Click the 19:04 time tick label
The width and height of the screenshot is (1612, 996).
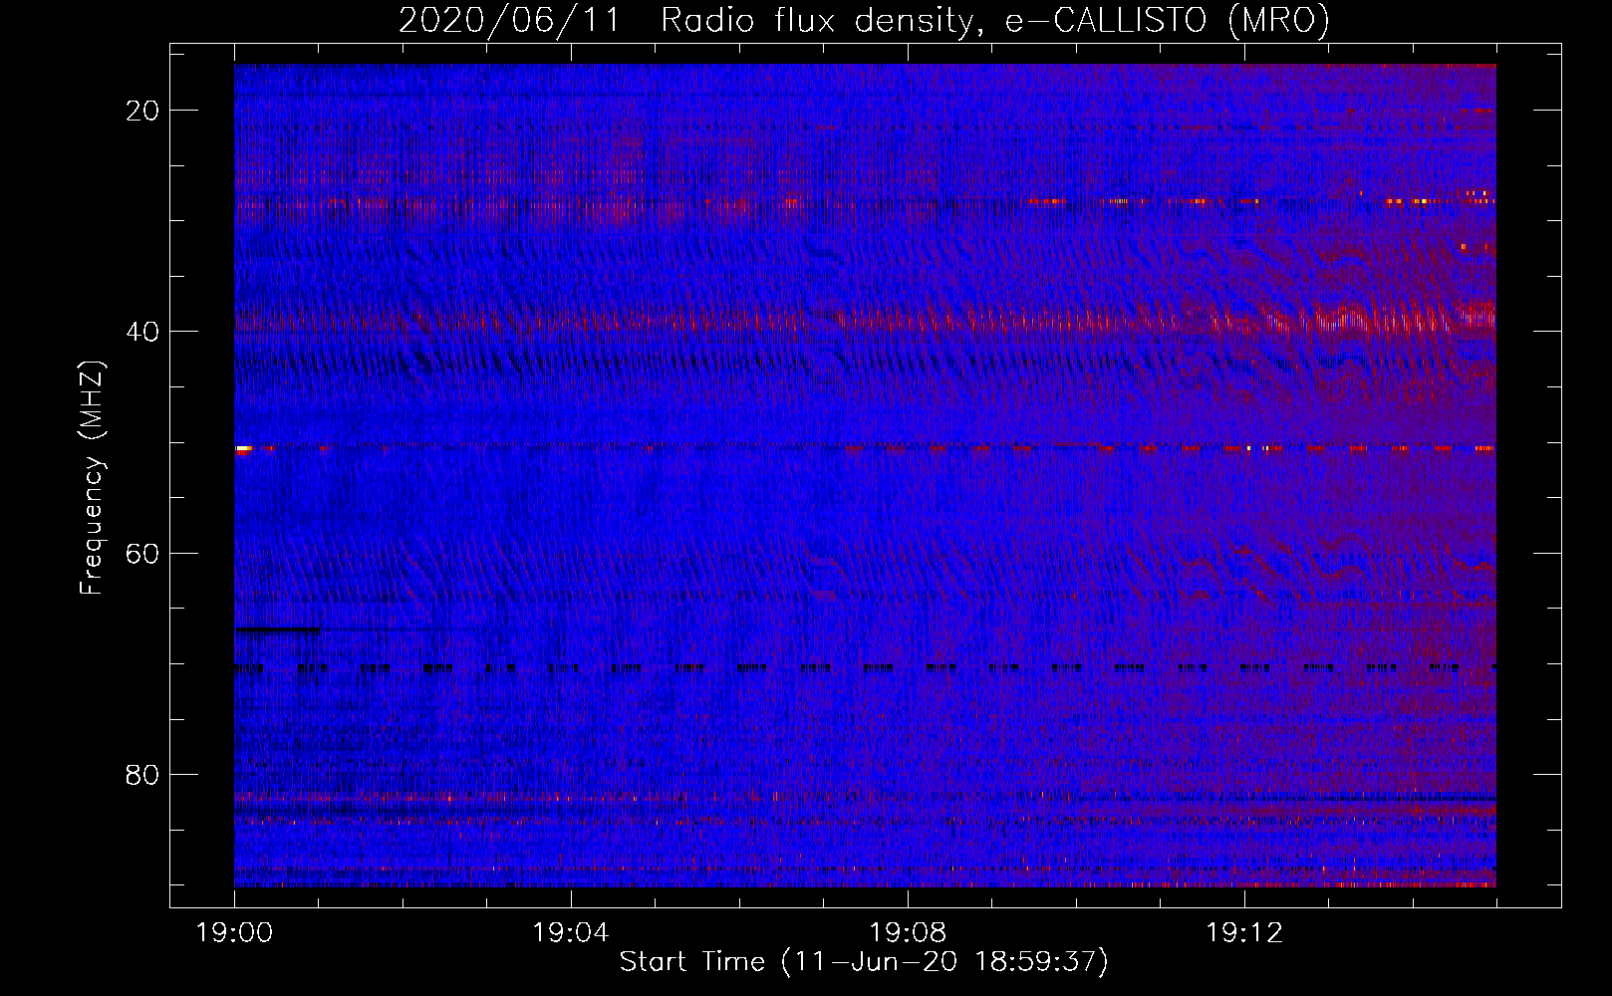(571, 933)
